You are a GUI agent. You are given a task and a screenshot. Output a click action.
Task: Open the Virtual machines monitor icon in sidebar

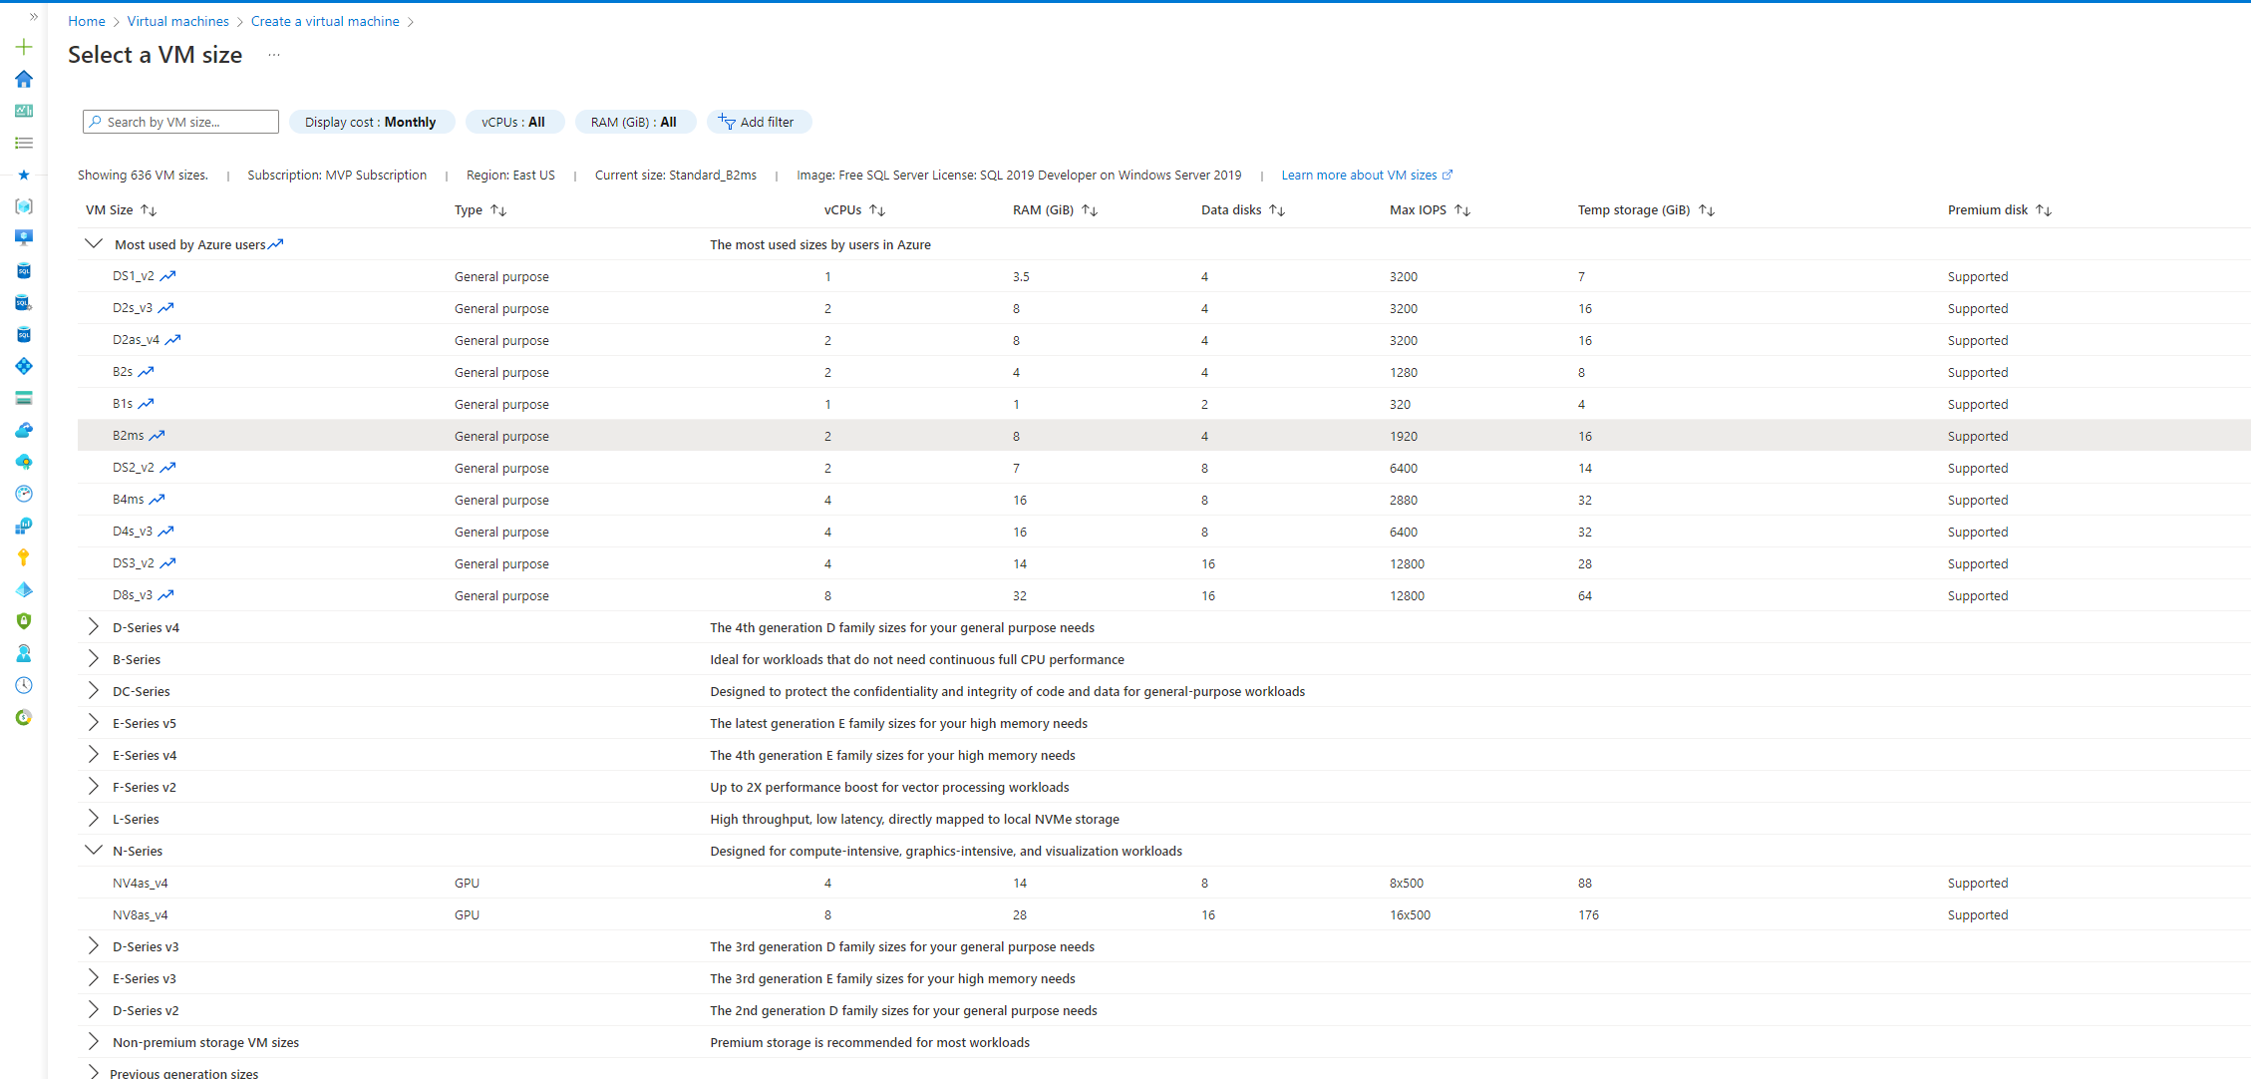coord(24,238)
